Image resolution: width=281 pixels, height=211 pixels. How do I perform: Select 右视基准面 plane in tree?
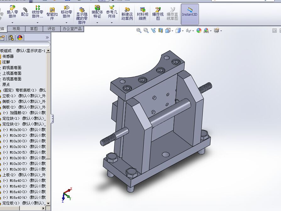click(12, 79)
